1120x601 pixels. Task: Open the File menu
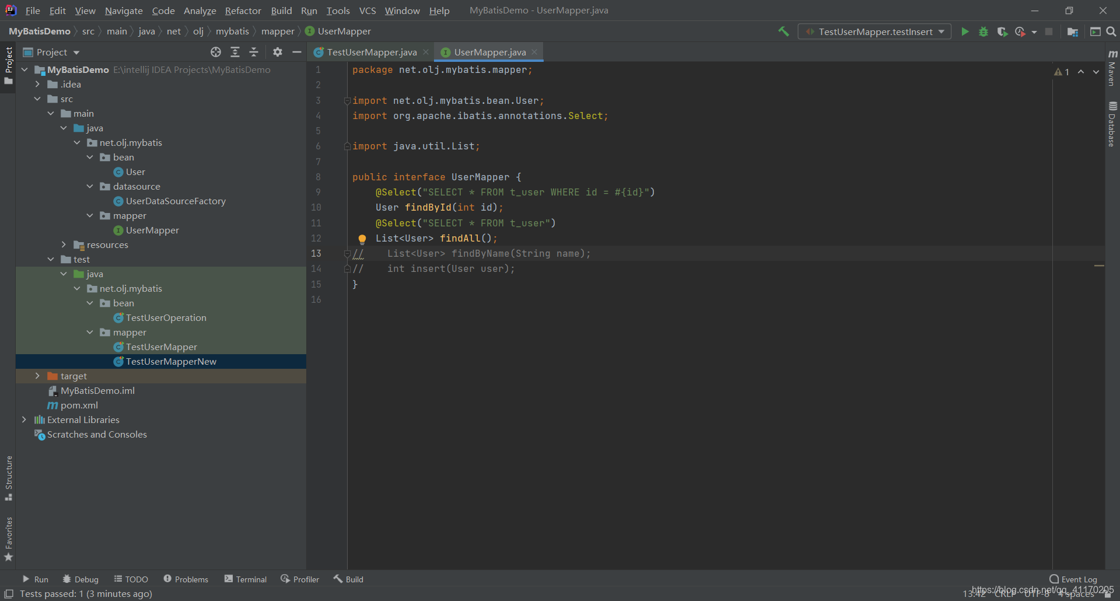[x=33, y=11]
